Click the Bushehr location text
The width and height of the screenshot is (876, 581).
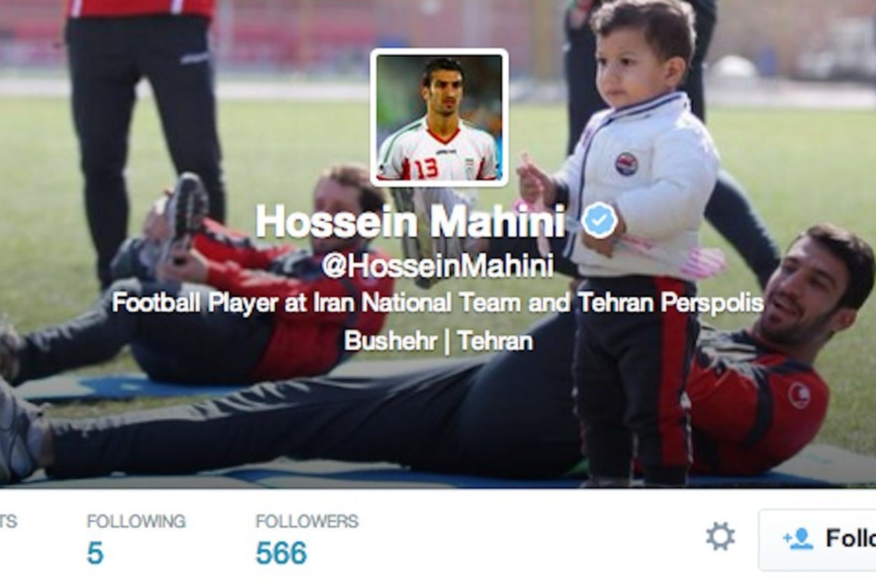[390, 341]
